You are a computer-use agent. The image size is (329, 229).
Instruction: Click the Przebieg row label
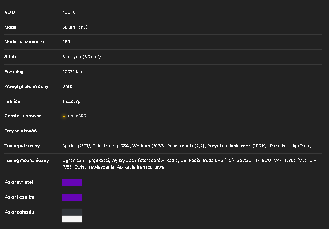click(14, 72)
